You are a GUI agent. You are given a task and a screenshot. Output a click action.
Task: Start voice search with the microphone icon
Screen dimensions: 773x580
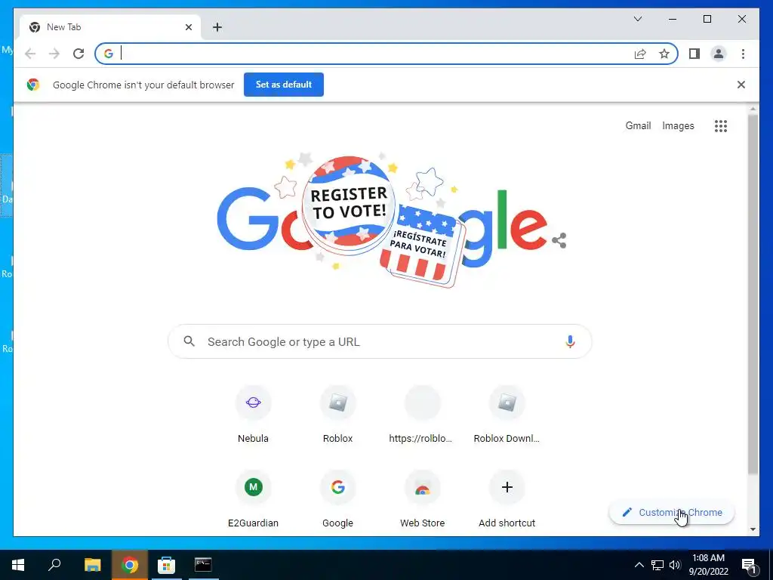[x=570, y=341]
